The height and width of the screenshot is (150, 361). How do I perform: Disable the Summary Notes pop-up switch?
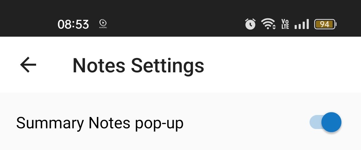pyautogui.click(x=331, y=122)
